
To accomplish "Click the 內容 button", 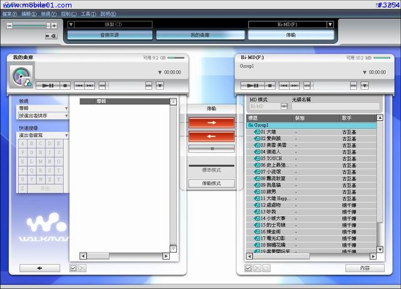I will [365, 268].
